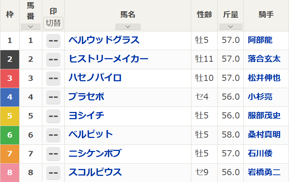Viewport: 289px width, 182px height.
Task: Open jockey page for 桑村真明
Action: 264,135
